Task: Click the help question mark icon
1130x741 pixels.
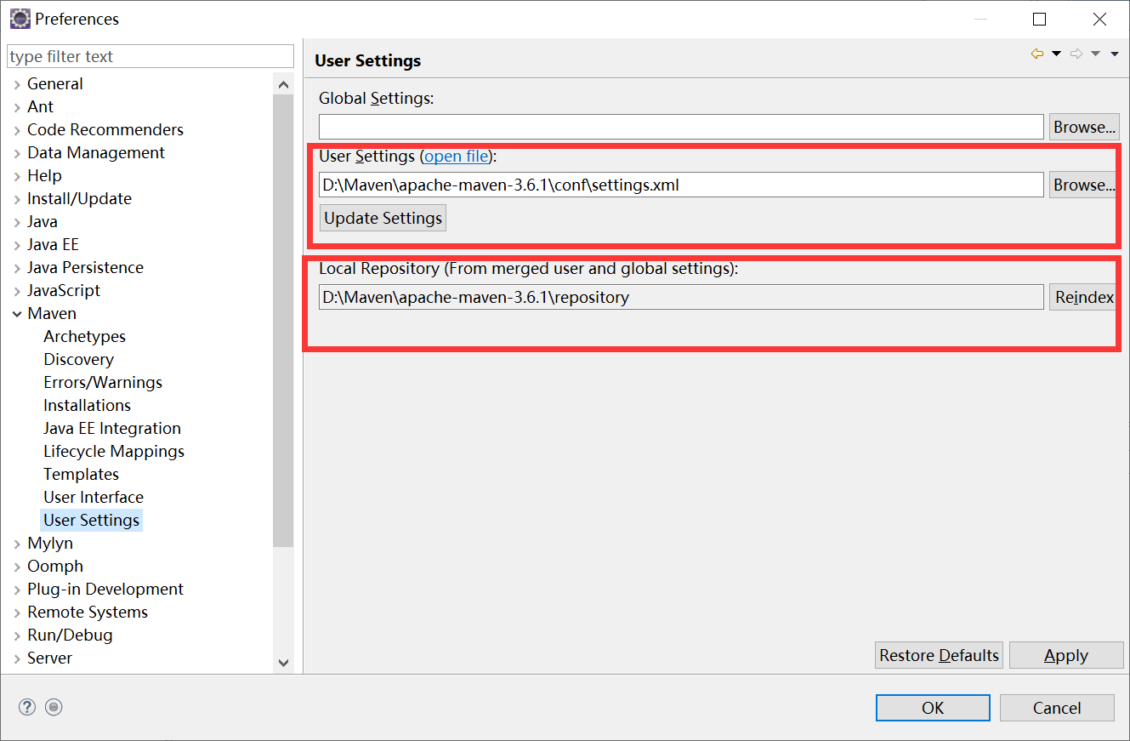Action: (27, 707)
